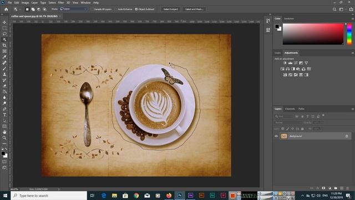Select the Lasso tool
This screenshot has height=200, width=355.
pos(4,34)
